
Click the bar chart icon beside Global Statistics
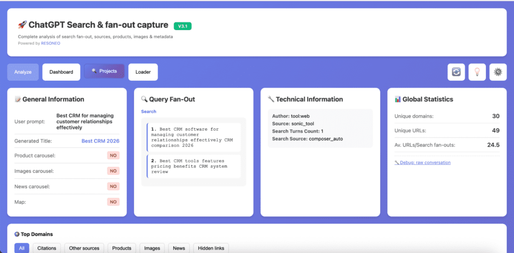(x=398, y=99)
